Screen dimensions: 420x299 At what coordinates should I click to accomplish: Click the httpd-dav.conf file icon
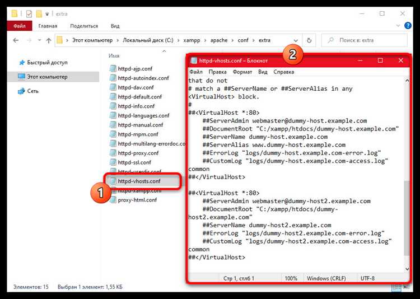113,87
